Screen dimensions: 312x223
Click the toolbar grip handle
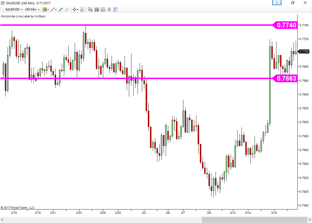(2, 9)
